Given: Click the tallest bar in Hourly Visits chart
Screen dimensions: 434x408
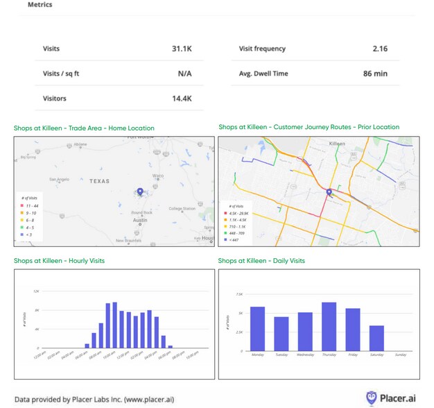Looking at the screenshot, I should click(114, 325).
